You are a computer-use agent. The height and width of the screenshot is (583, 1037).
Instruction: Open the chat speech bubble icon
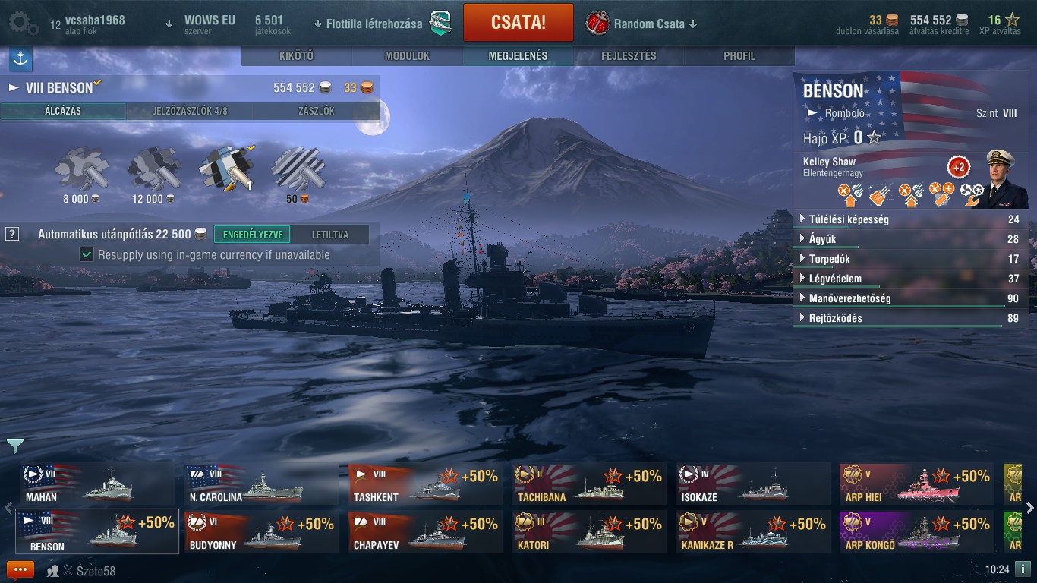pyautogui.click(x=20, y=570)
